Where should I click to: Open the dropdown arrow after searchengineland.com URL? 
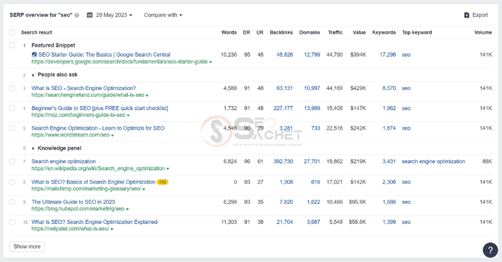pos(147,95)
